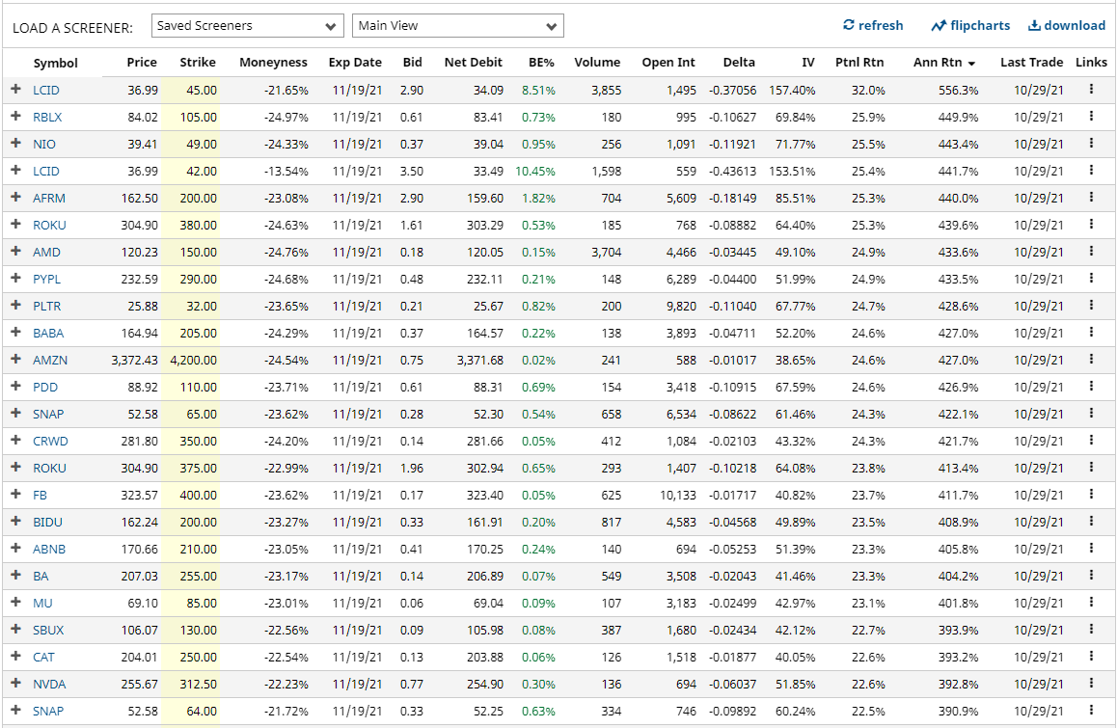Open the links menu for LCID 45.00 strike row
The image size is (1117, 728).
click(1091, 89)
